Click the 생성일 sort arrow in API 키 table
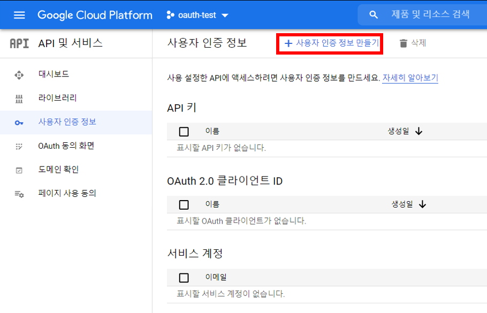Screen dimensions: 487x313 coord(418,131)
